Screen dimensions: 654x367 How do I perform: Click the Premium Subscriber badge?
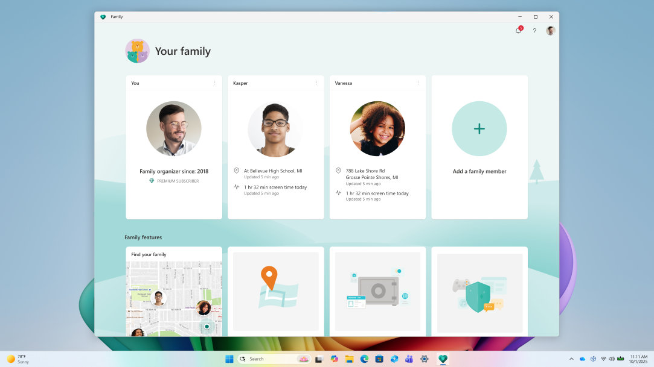174,181
